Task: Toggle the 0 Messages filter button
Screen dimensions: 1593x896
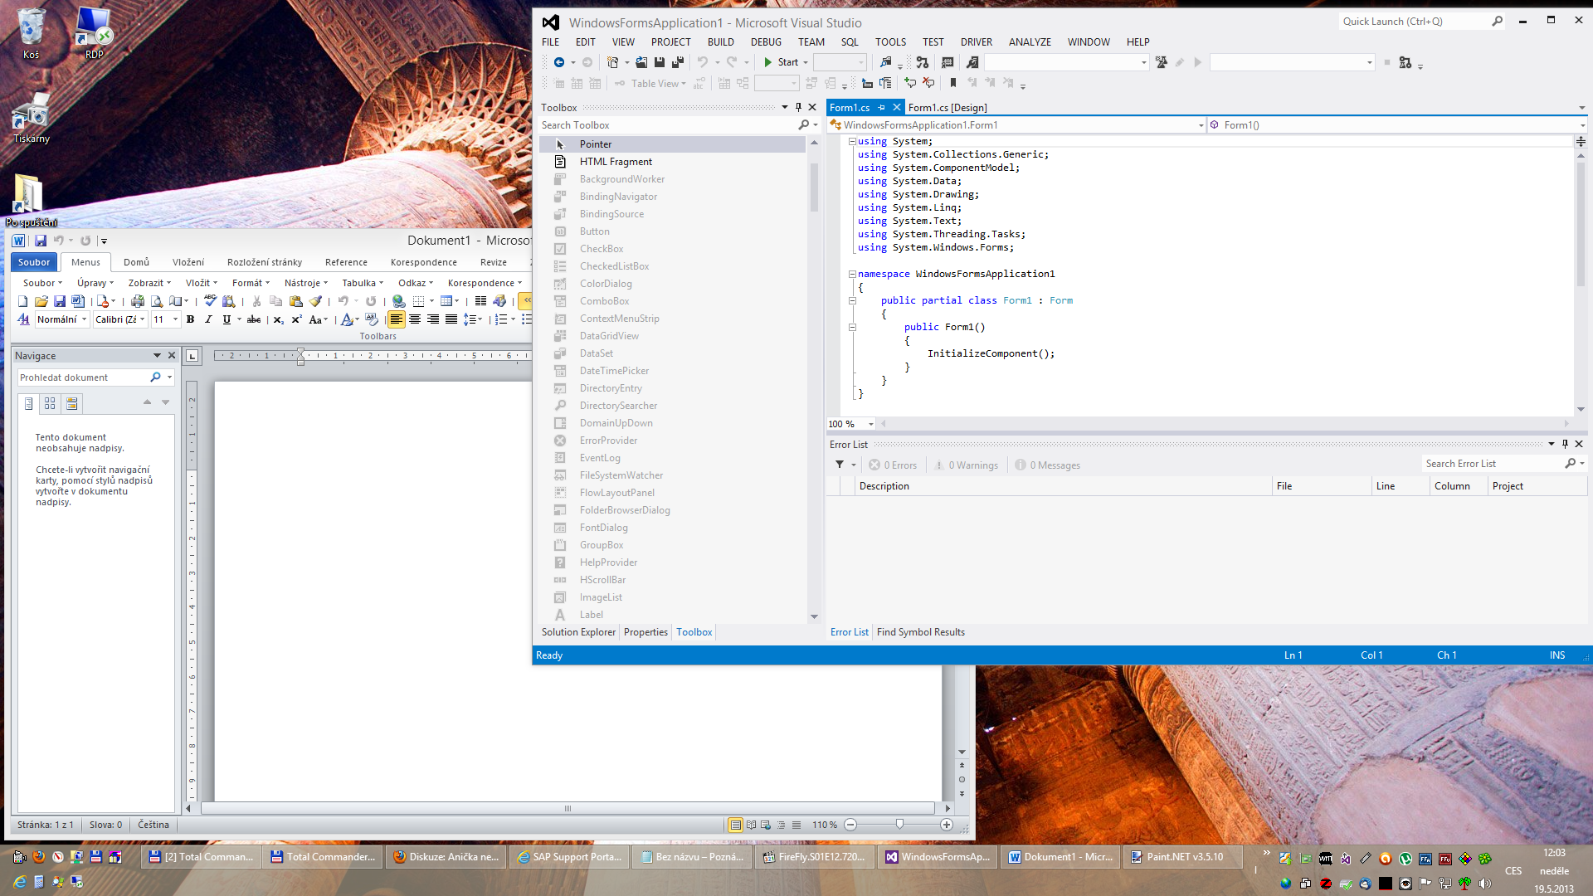Action: pos(1048,465)
